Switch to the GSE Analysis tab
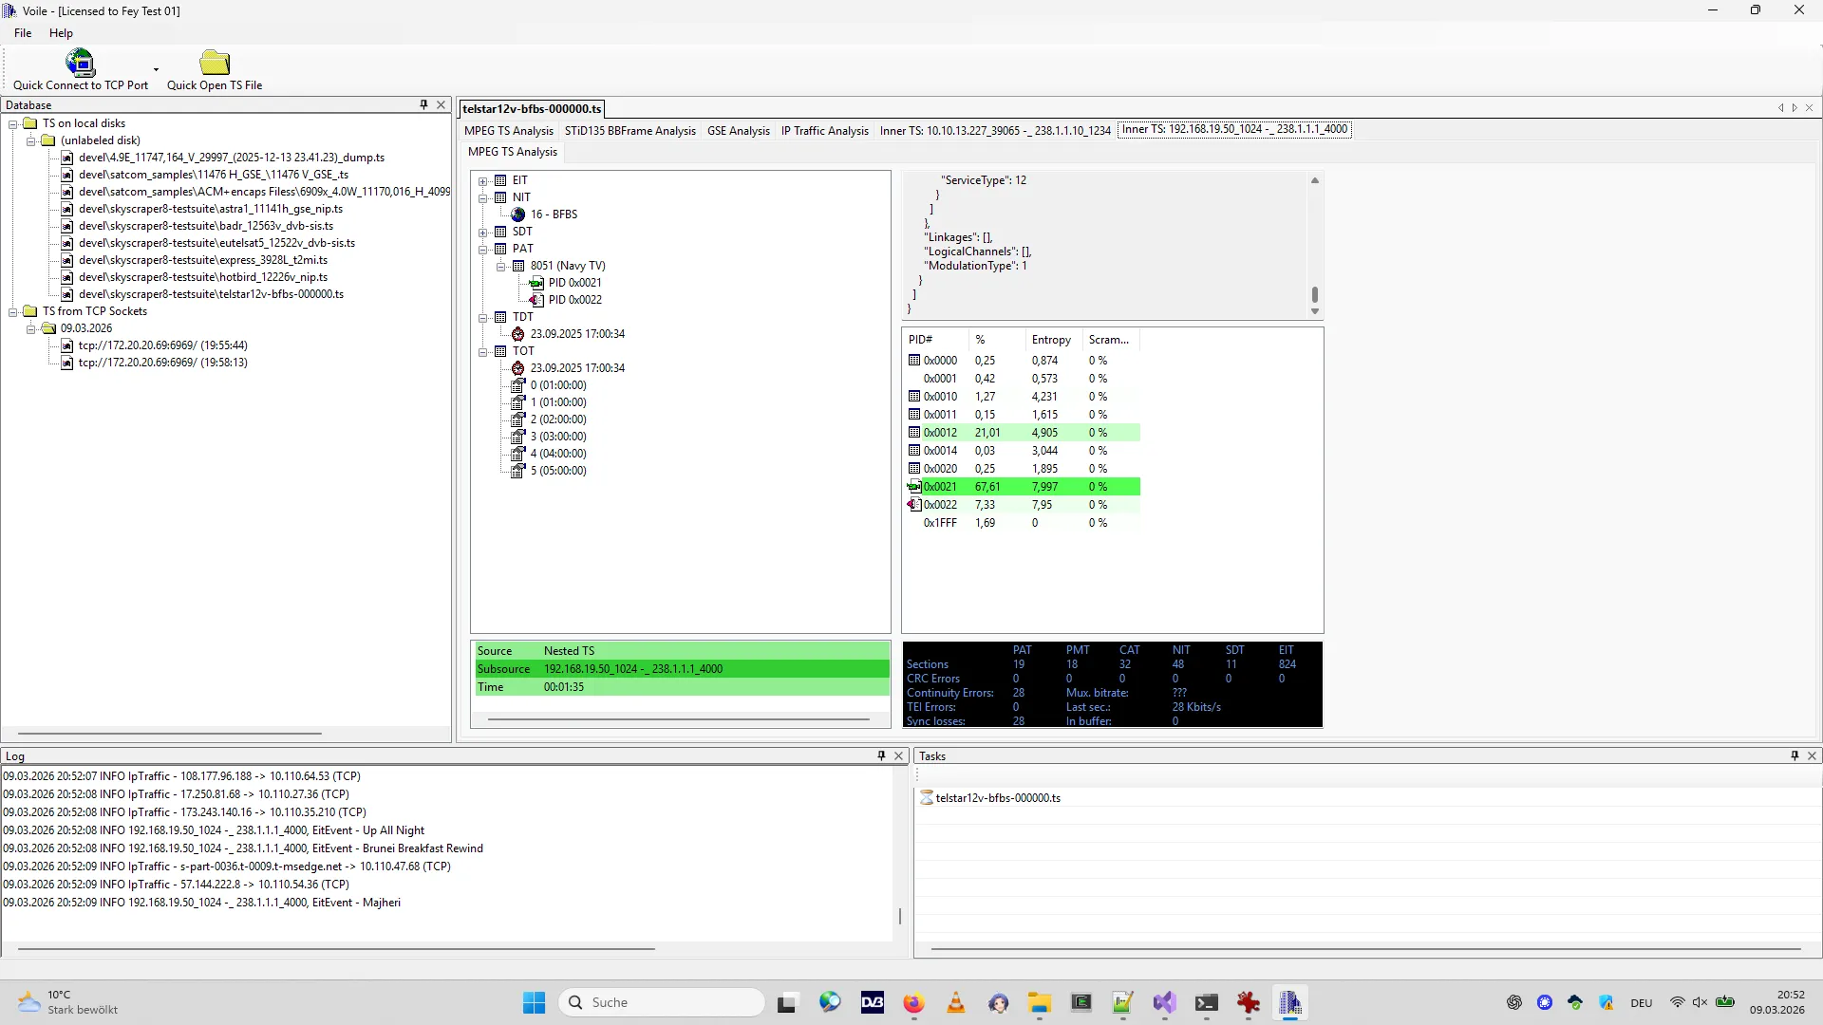 click(x=738, y=131)
